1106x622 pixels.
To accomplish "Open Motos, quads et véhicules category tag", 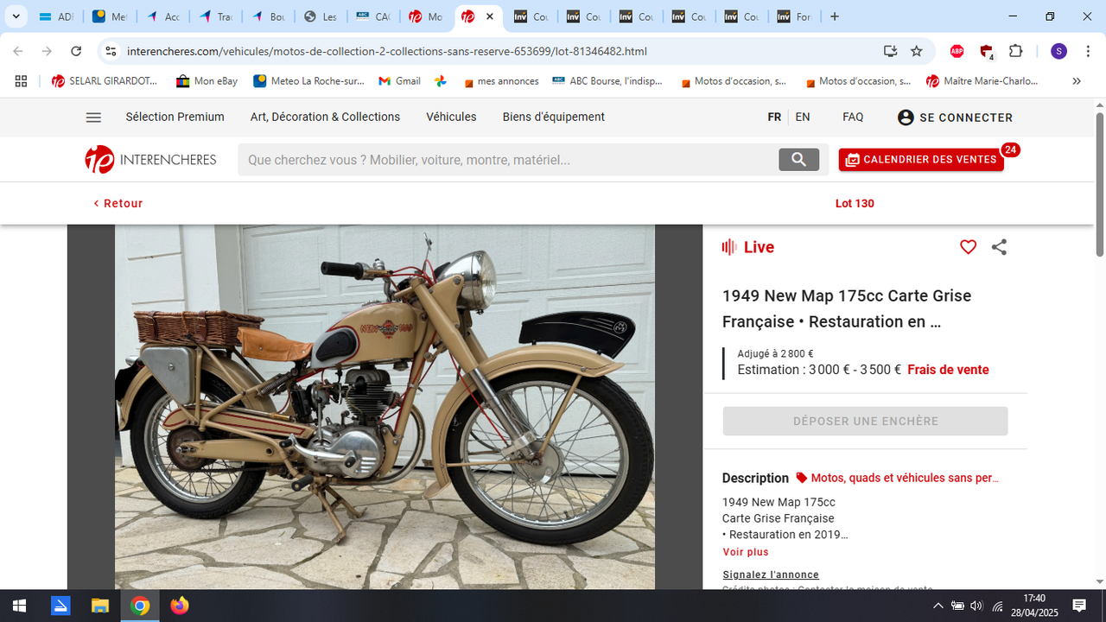I will [x=897, y=478].
